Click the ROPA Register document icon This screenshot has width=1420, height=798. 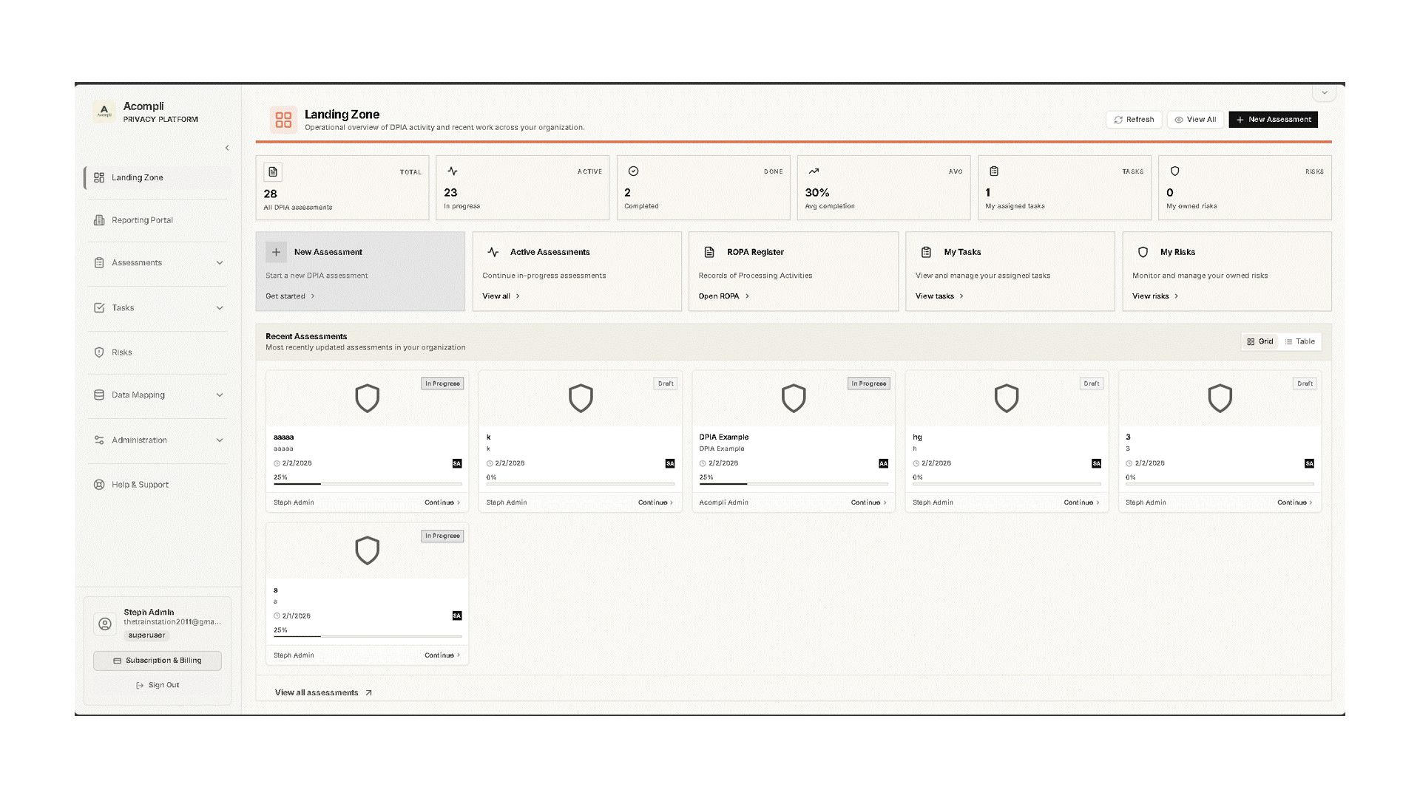[x=709, y=252]
